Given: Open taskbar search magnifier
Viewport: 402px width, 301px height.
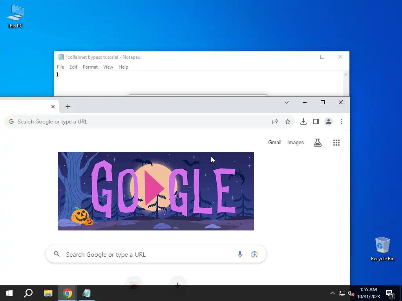Looking at the screenshot, I should 28,293.
